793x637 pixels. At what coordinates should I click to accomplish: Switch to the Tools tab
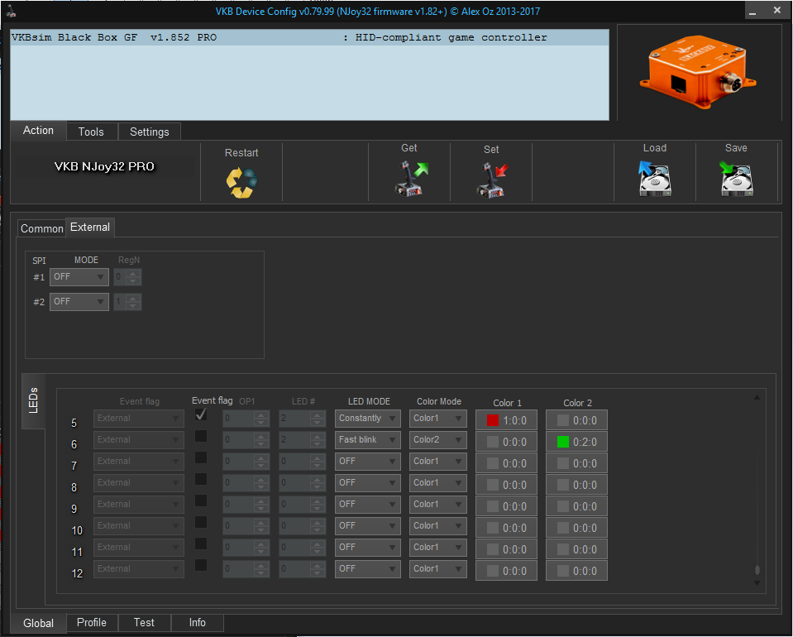91,132
